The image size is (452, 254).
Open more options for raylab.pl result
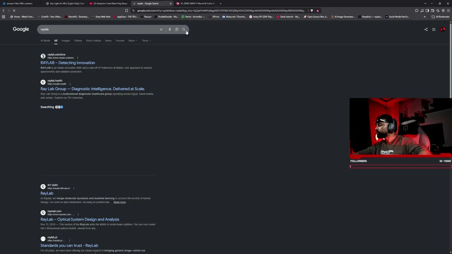(x=70, y=241)
